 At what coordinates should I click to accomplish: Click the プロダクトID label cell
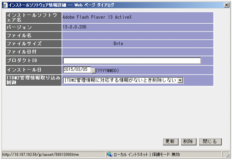(34, 61)
